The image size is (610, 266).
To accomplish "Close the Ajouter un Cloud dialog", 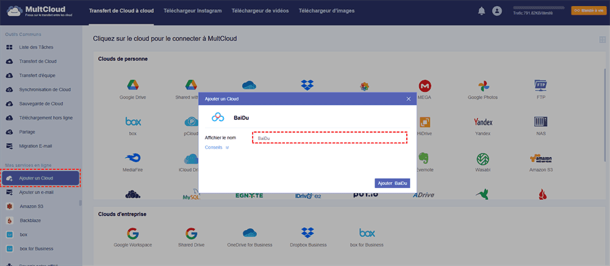I will [409, 99].
